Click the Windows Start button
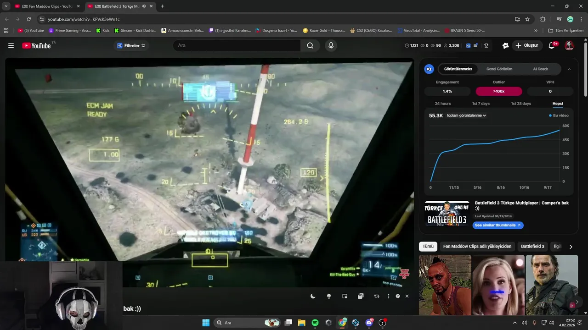The height and width of the screenshot is (330, 588). click(x=206, y=323)
